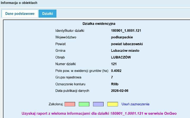Viewport: 190px width, 118px height.
Task: Click the gmina value Lubaczów miasto
Action: point(125,50)
